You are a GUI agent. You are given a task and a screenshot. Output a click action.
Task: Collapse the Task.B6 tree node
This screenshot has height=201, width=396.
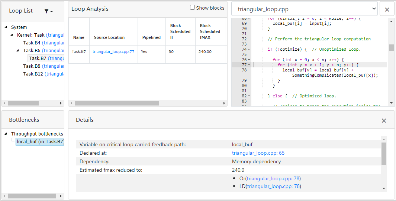(18, 50)
